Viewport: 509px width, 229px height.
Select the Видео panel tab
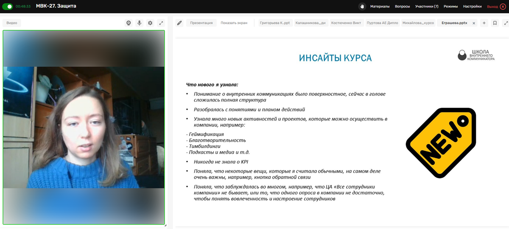[x=12, y=23]
